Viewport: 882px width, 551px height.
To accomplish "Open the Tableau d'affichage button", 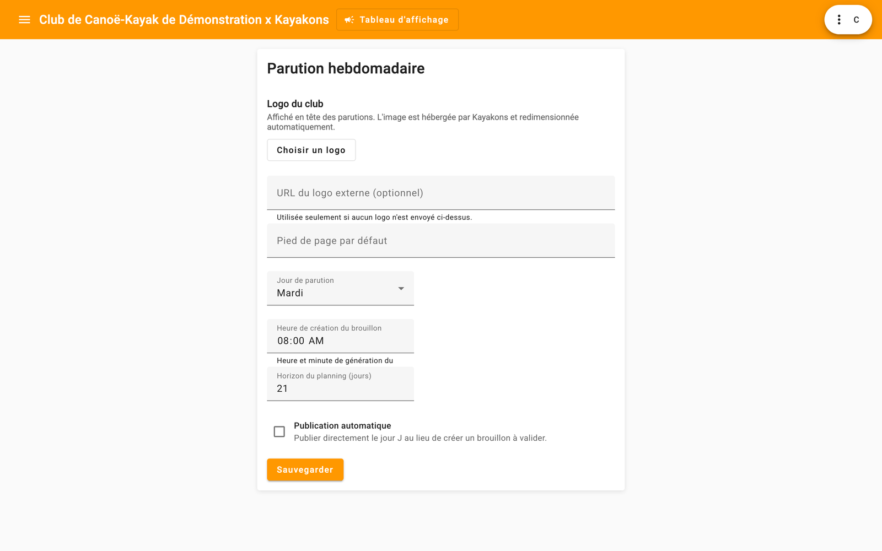I will click(x=397, y=20).
